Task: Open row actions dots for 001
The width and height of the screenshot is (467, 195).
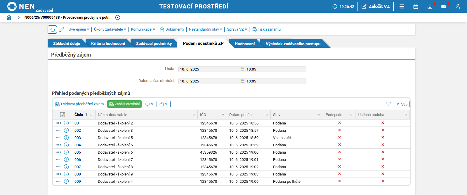Action: (x=59, y=123)
